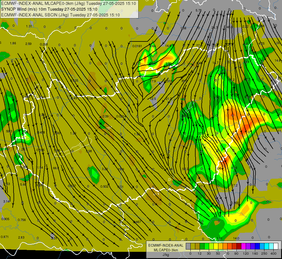Click the map value '0.515'
282x259 pixels.
(x=169, y=81)
